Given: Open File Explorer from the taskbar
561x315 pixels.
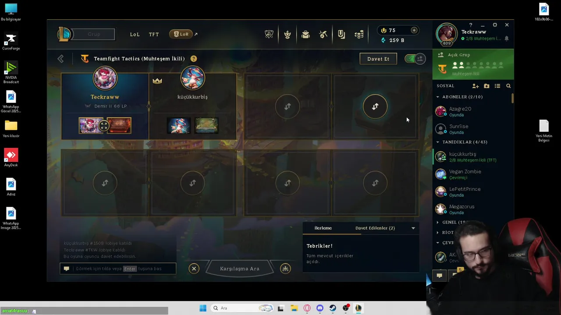Looking at the screenshot, I should (294, 308).
